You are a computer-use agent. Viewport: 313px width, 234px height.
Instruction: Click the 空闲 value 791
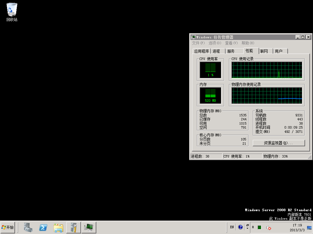244,127
